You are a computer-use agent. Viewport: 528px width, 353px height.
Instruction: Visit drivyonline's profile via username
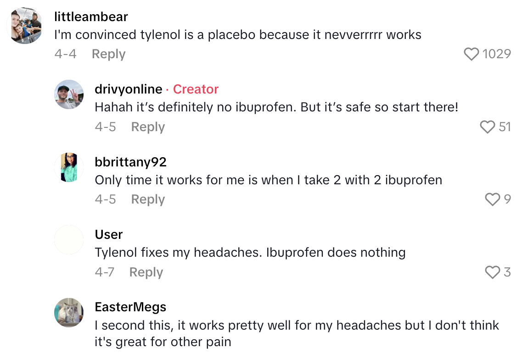pos(129,89)
